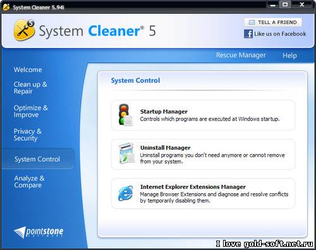Click the Tell a Friend button
The height and width of the screenshot is (250, 316).
click(273, 22)
